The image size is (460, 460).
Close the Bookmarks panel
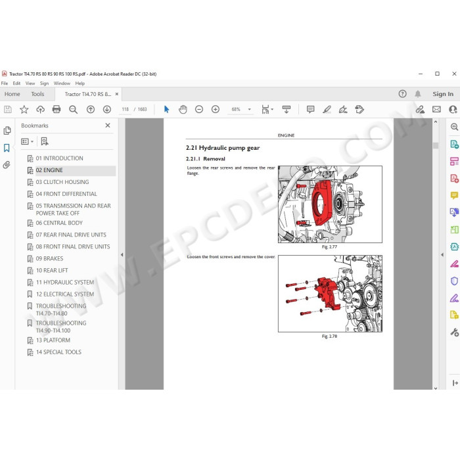click(108, 126)
